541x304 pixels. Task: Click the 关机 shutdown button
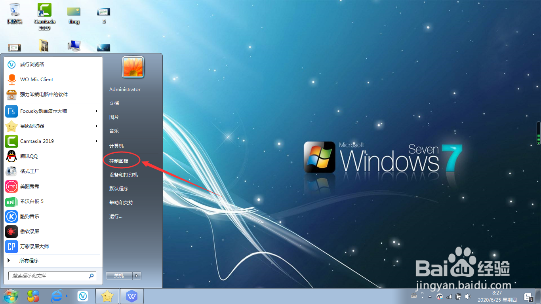119,276
